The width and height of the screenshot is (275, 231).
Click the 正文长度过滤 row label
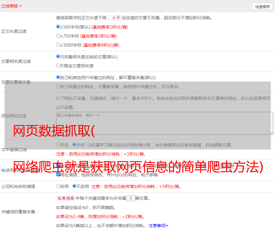14,32
